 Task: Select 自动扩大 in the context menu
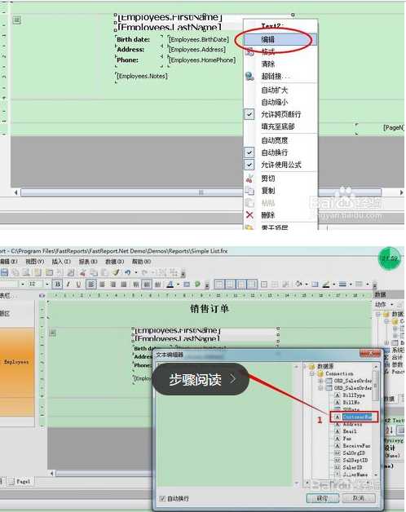point(280,90)
